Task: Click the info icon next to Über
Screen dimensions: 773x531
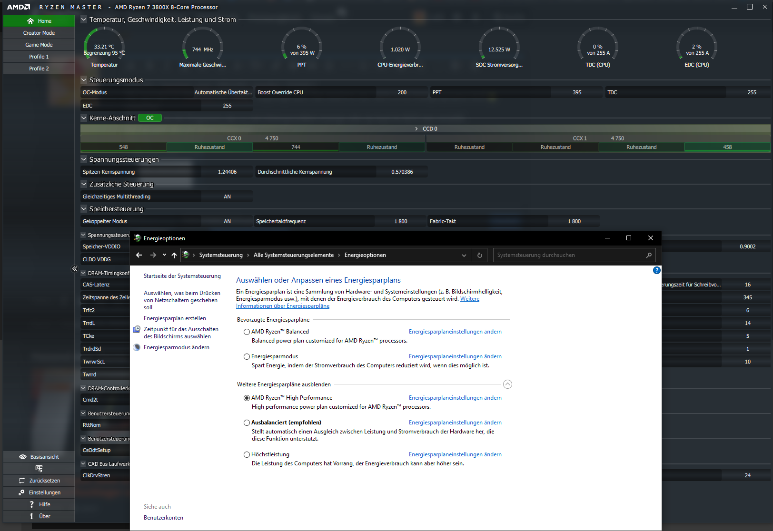Action: click(31, 516)
